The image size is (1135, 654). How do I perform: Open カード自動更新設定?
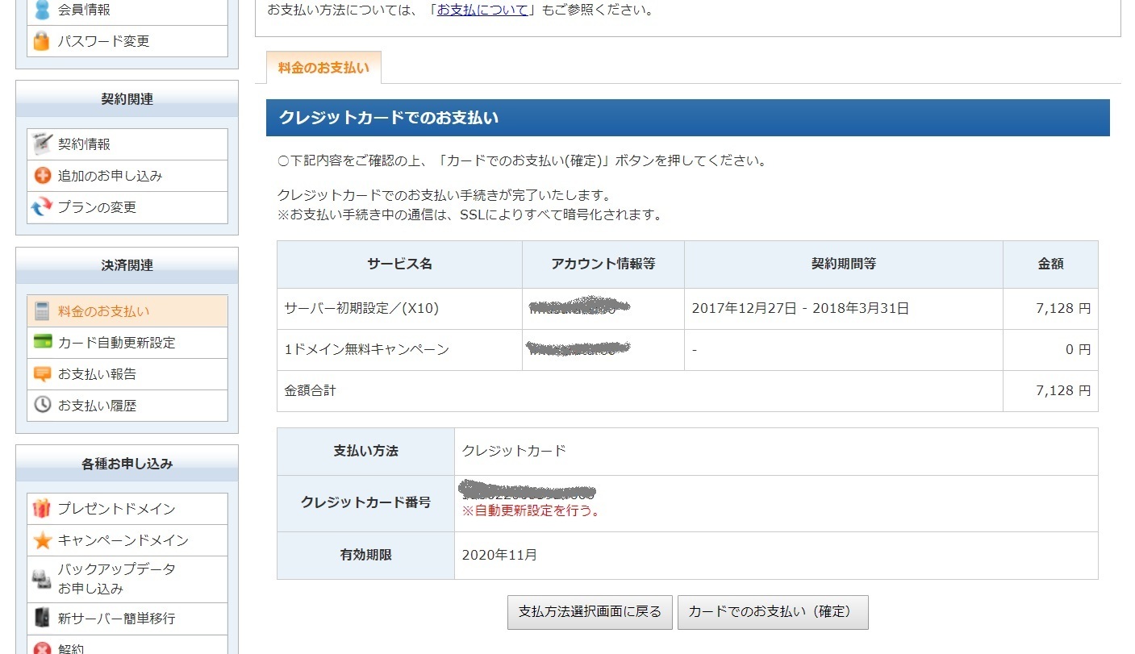(x=127, y=343)
